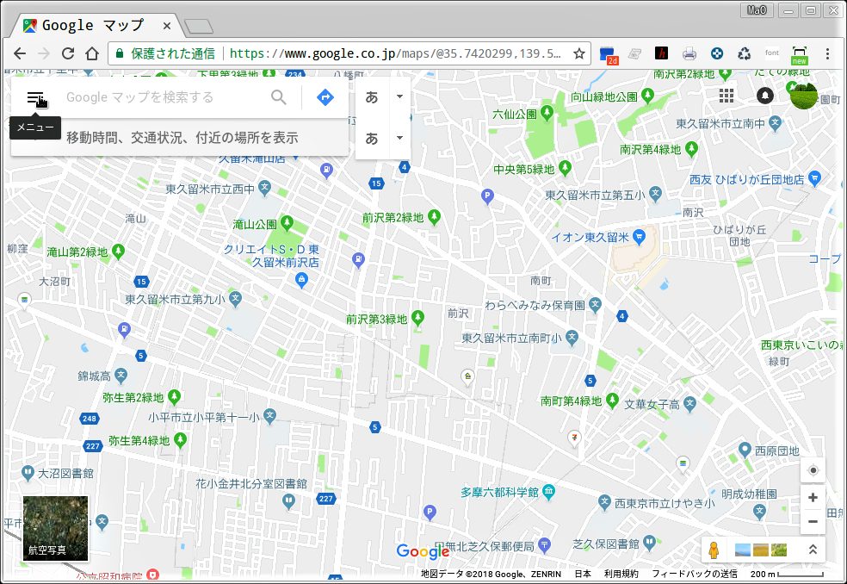Select the upper あ input mode button
Image resolution: width=847 pixels, height=584 pixels.
tap(372, 96)
